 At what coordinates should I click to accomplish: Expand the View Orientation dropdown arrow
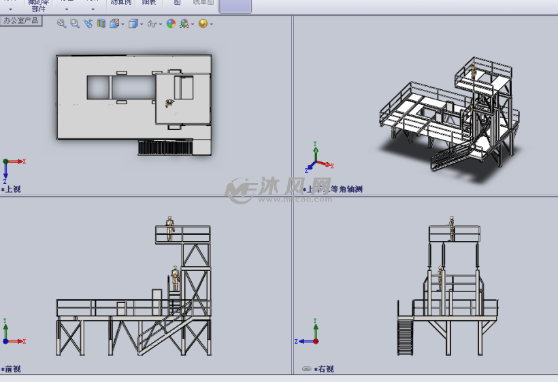click(122, 24)
